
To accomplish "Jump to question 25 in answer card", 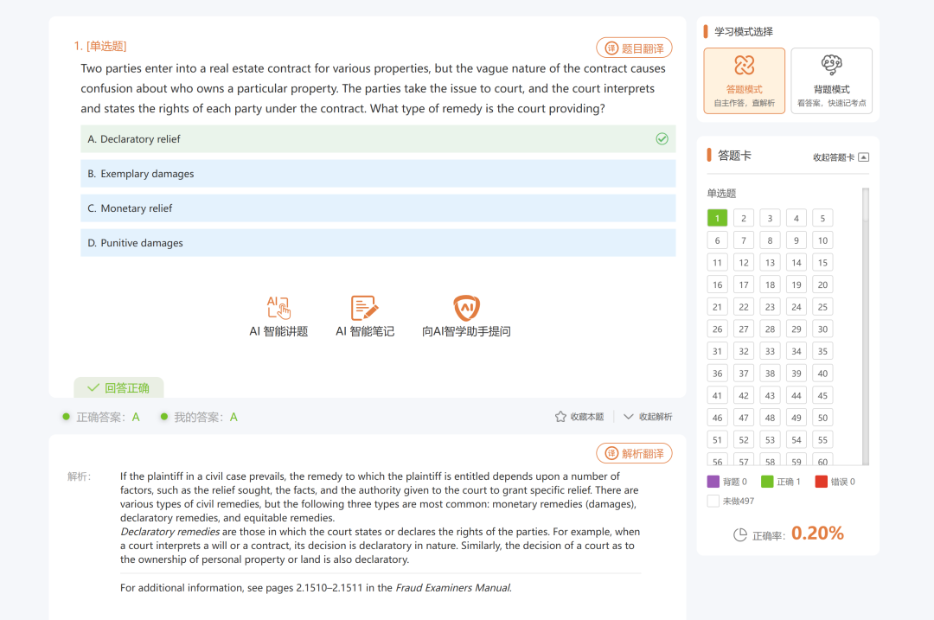I will click(x=822, y=307).
